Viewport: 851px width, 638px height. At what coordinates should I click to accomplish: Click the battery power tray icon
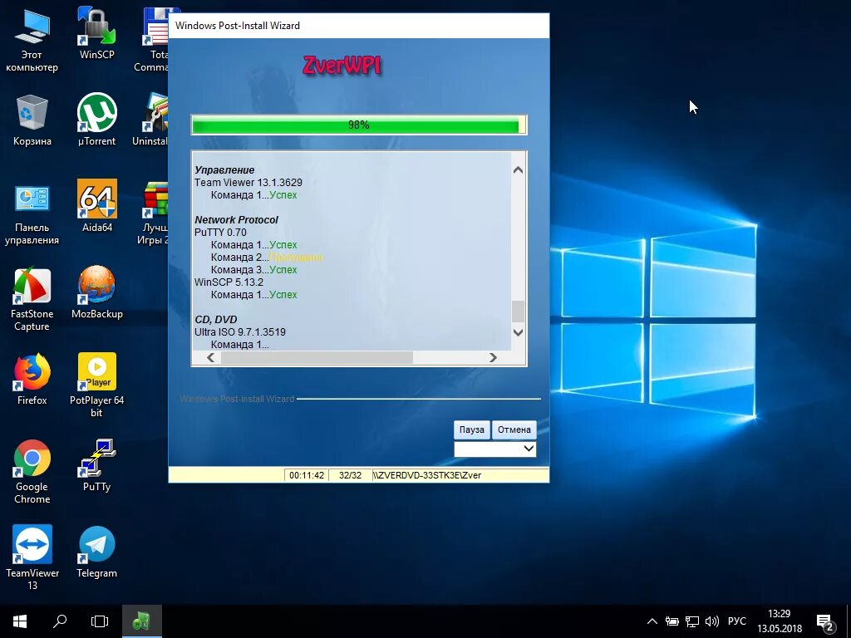point(672,621)
